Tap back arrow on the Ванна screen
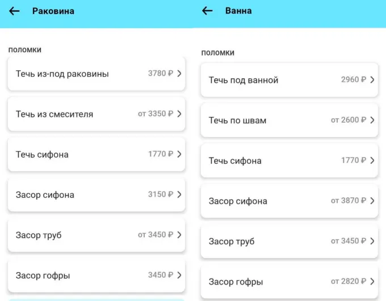The width and height of the screenshot is (386, 301). pyautogui.click(x=207, y=11)
